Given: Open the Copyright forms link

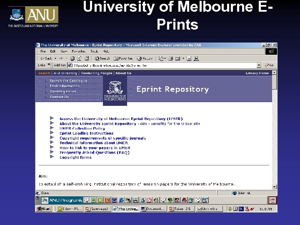Looking at the screenshot, I should pos(75,157).
